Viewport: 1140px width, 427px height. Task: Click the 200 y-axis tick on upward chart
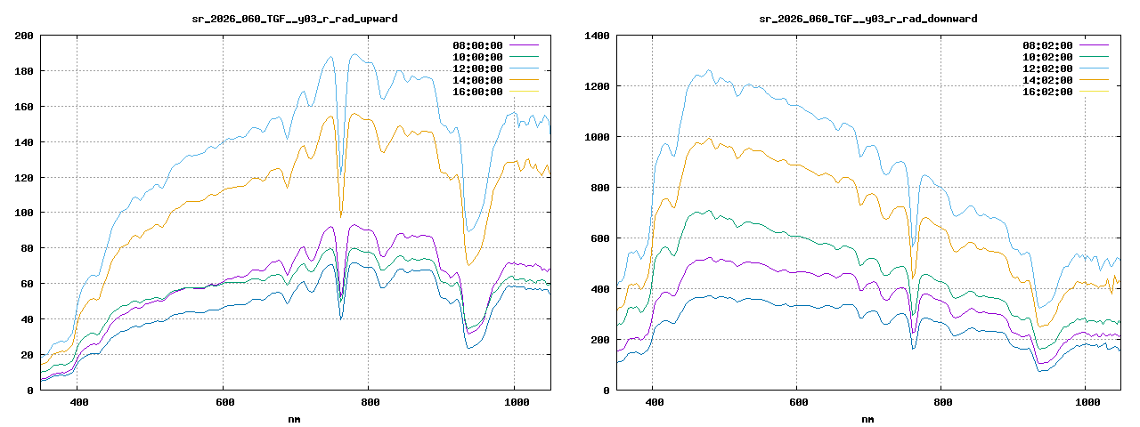24,36
